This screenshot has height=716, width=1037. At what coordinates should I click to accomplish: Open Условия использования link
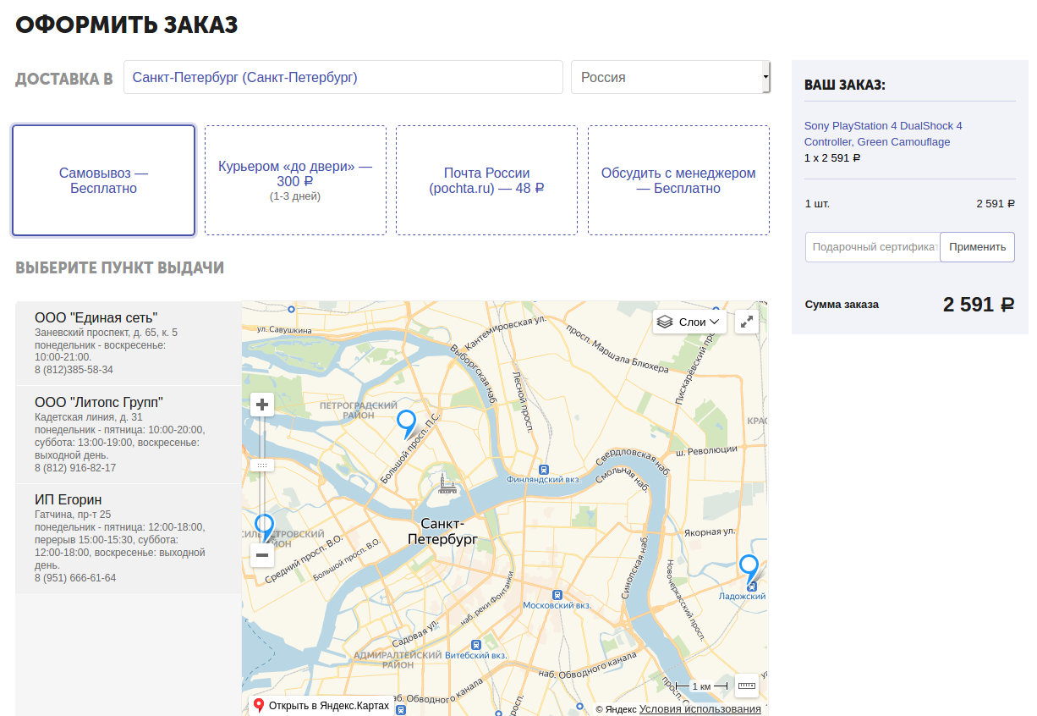700,709
